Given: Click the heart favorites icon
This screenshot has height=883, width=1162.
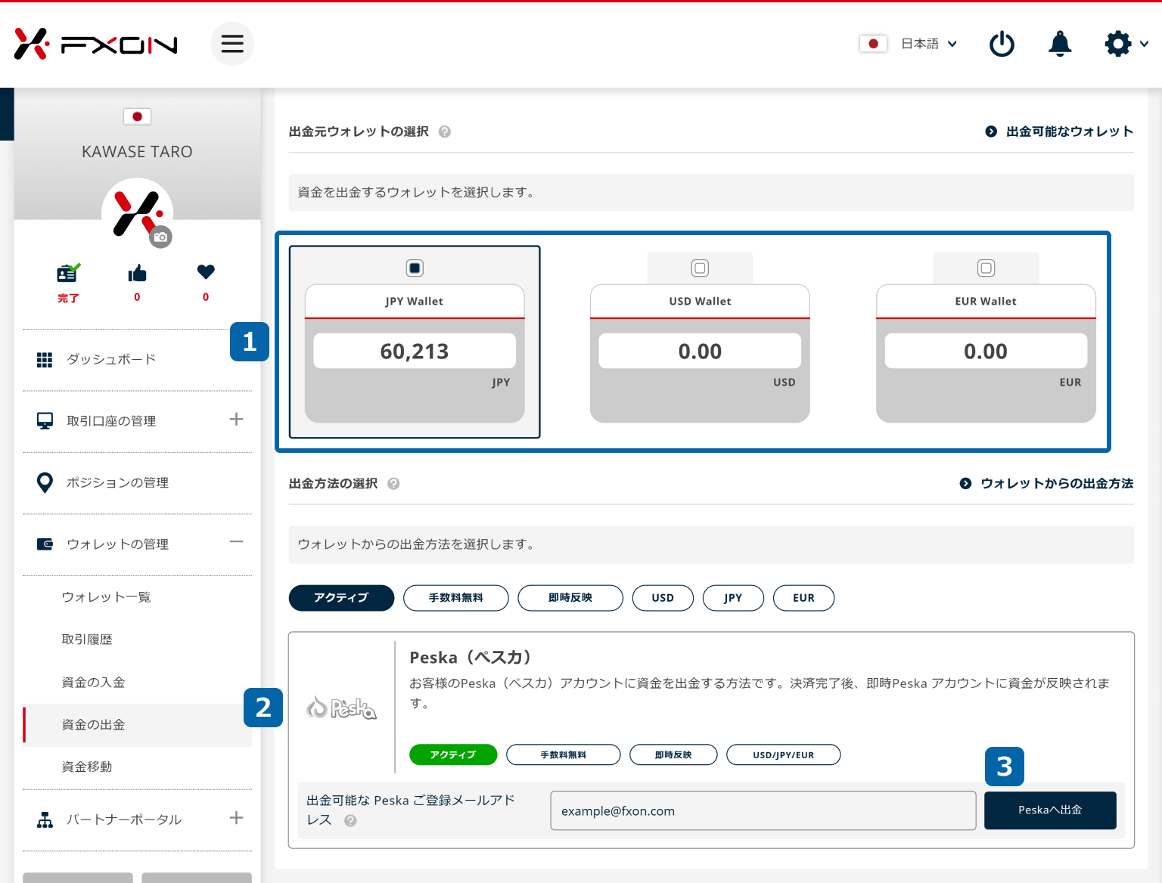Looking at the screenshot, I should [206, 272].
